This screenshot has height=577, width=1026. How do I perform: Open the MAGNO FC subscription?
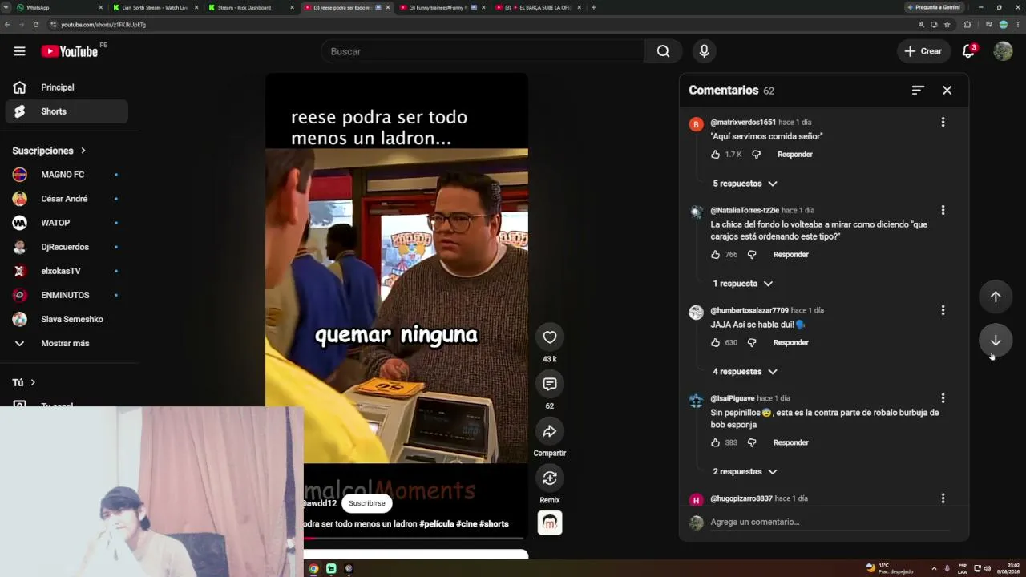click(x=67, y=175)
